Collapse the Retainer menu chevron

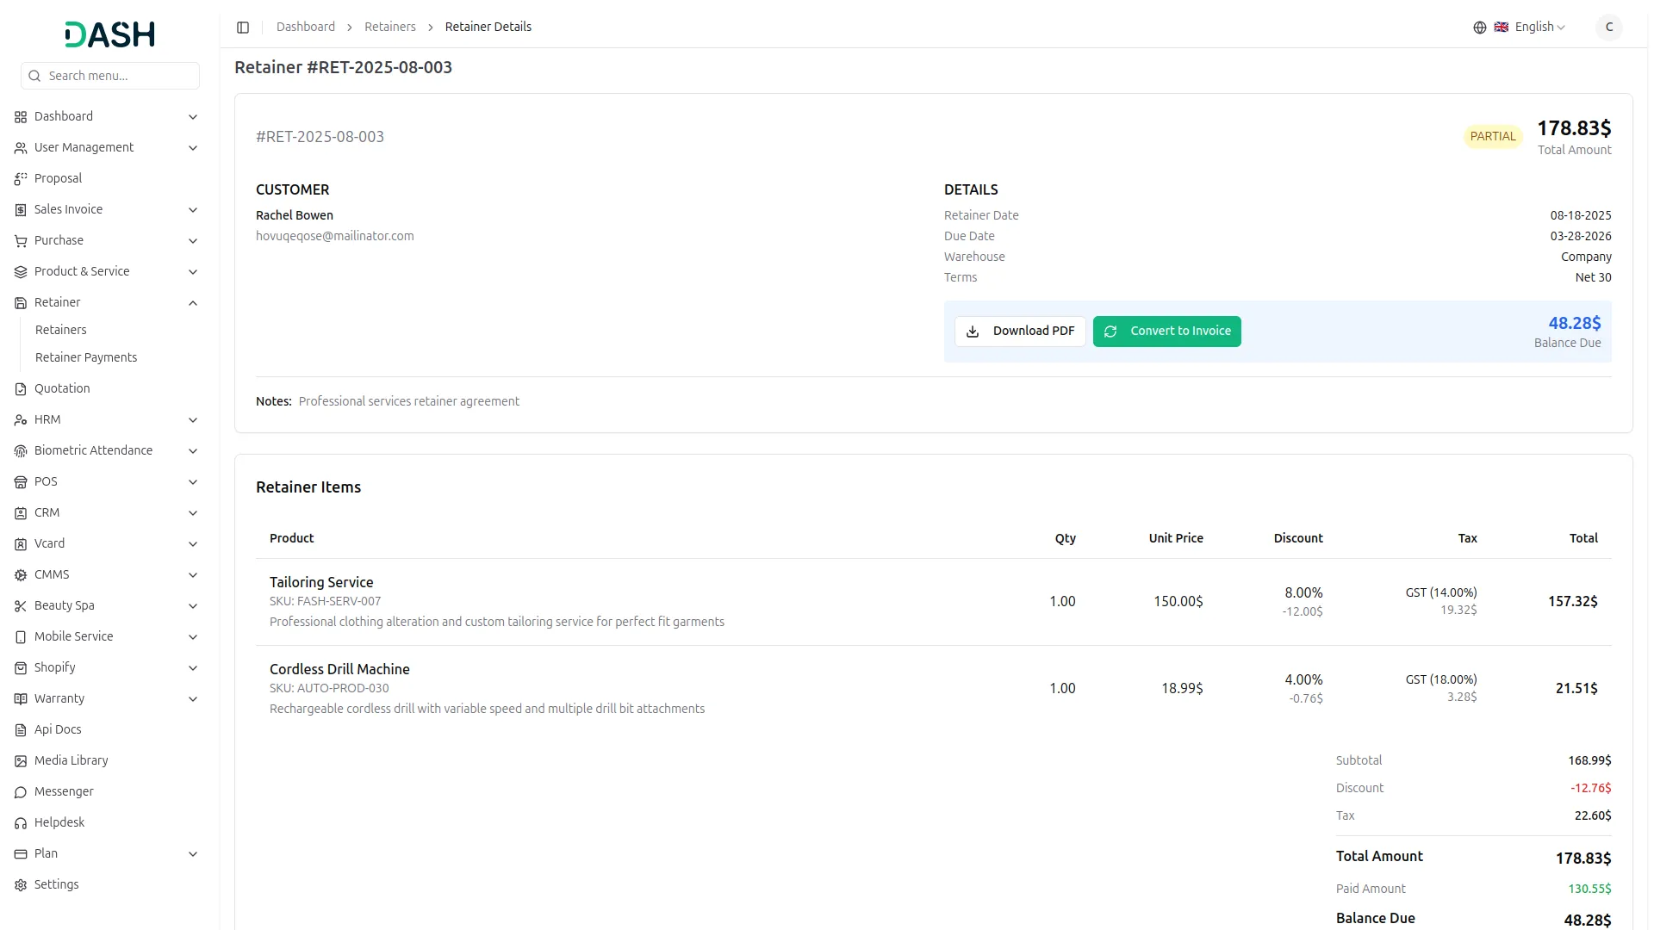(193, 303)
